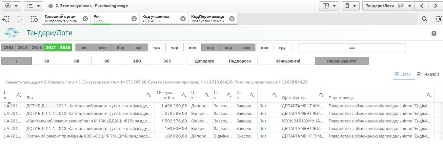Open the three dots filter box
Image resolution: width=443 pixels, height=146 pixels.
tap(352, 48)
